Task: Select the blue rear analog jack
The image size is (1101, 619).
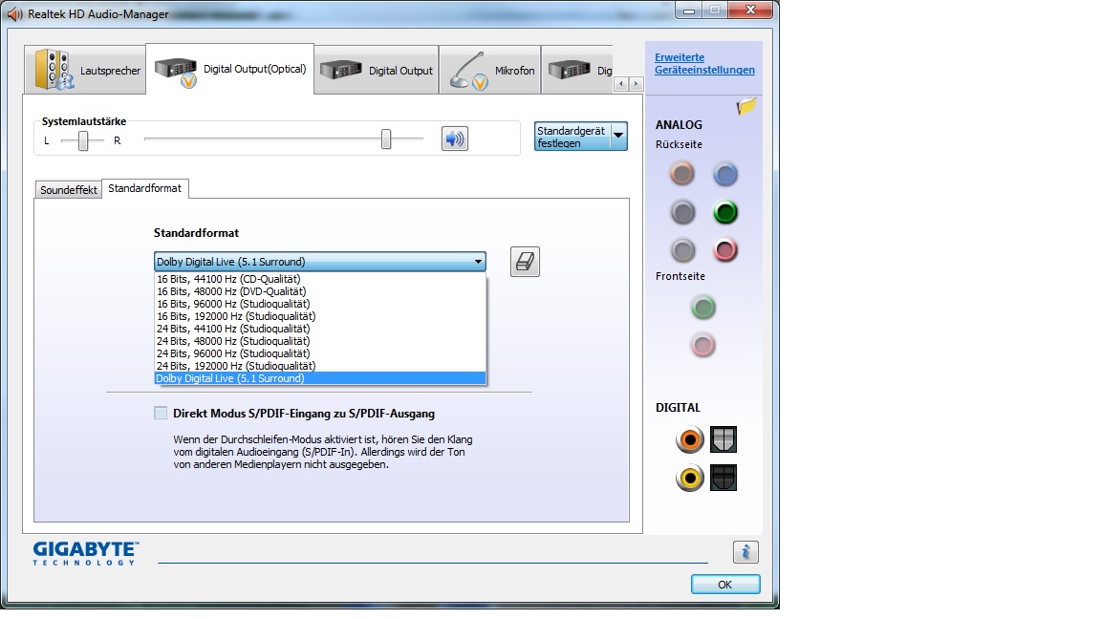Action: (x=725, y=174)
